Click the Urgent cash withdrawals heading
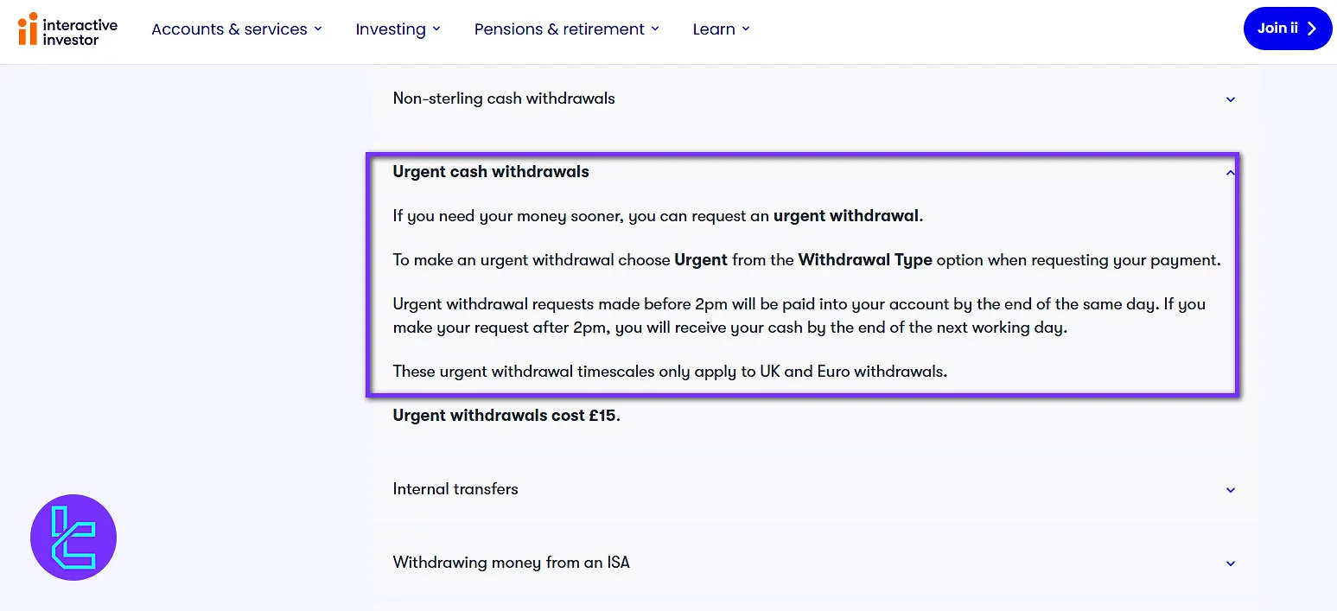Viewport: 1337px width, 611px height. 490,171
